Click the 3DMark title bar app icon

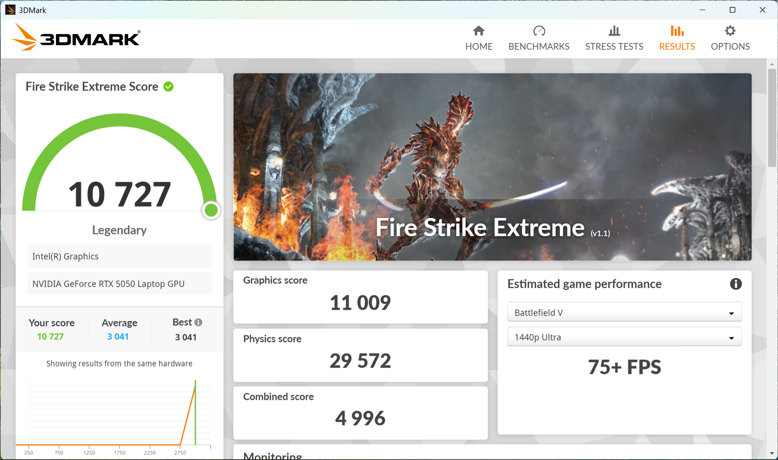(10, 10)
